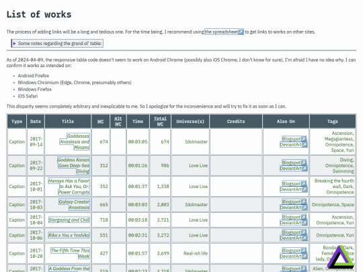Select the List of works heading
The width and height of the screenshot is (363, 272).
(39, 14)
